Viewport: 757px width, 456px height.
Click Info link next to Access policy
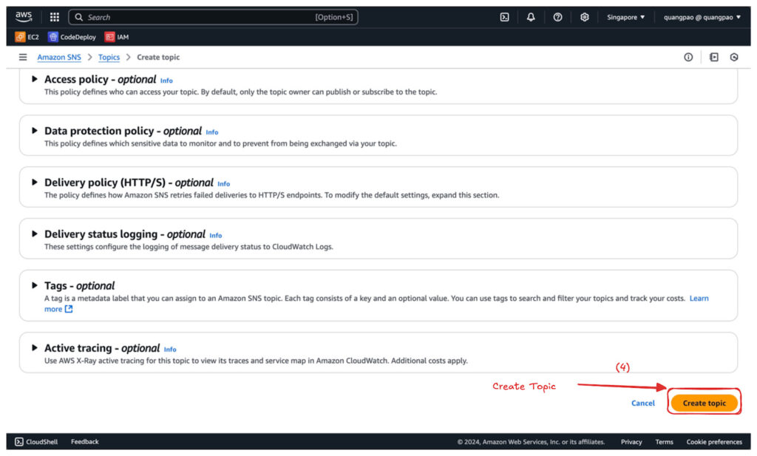(166, 81)
